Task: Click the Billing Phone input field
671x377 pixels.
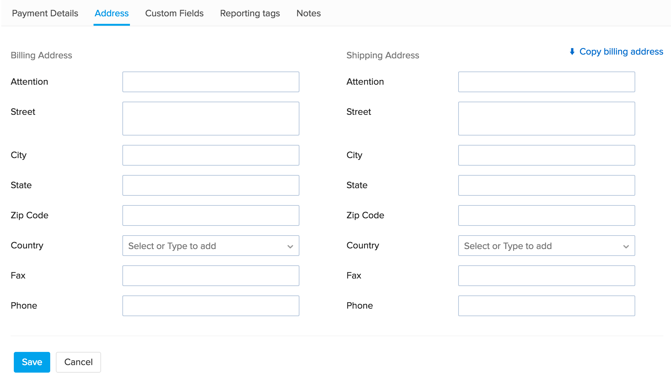Action: pyautogui.click(x=211, y=306)
